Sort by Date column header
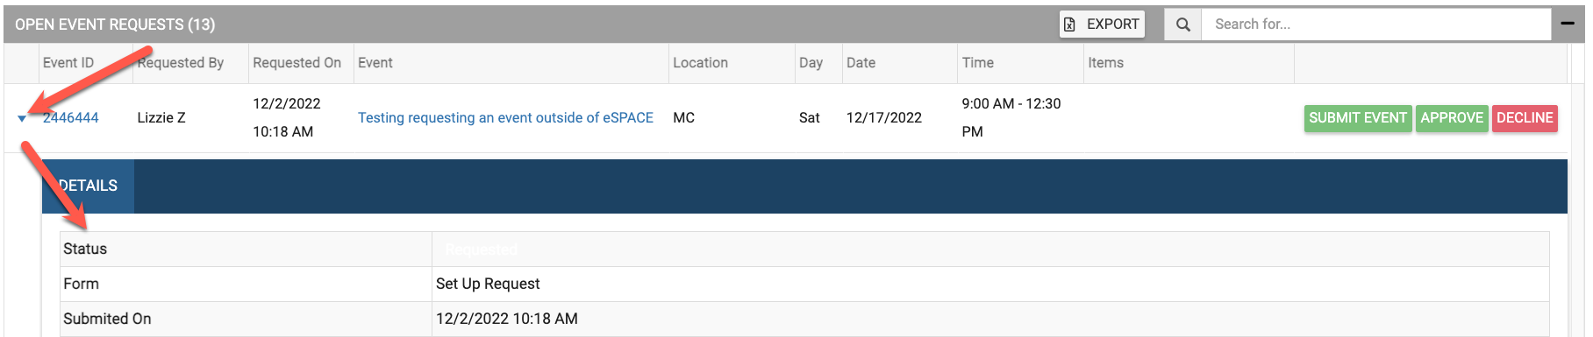This screenshot has height=337, width=1593. click(x=861, y=63)
